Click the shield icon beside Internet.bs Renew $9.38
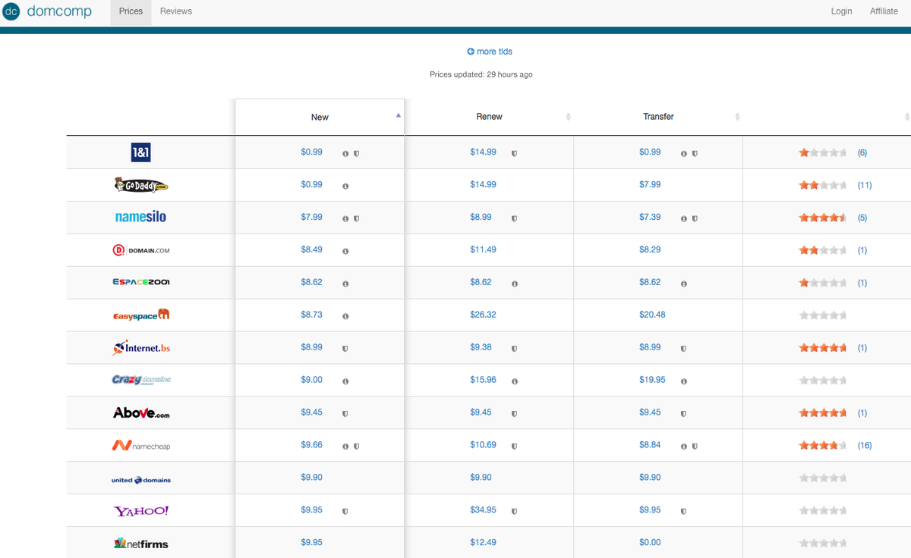Screen dimensions: 911x558 [514, 349]
